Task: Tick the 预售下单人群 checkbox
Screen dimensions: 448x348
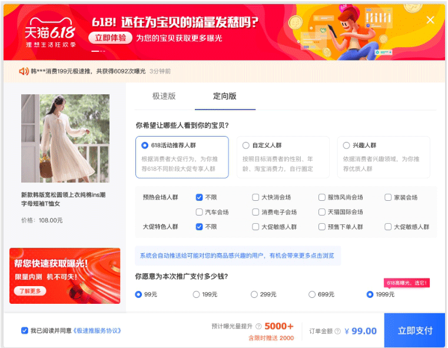Action: (321, 227)
